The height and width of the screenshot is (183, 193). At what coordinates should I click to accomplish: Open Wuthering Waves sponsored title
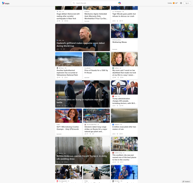(x=120, y=42)
